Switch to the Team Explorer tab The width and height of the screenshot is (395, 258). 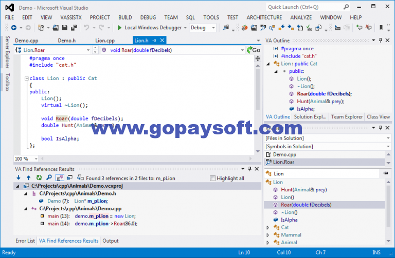point(347,117)
